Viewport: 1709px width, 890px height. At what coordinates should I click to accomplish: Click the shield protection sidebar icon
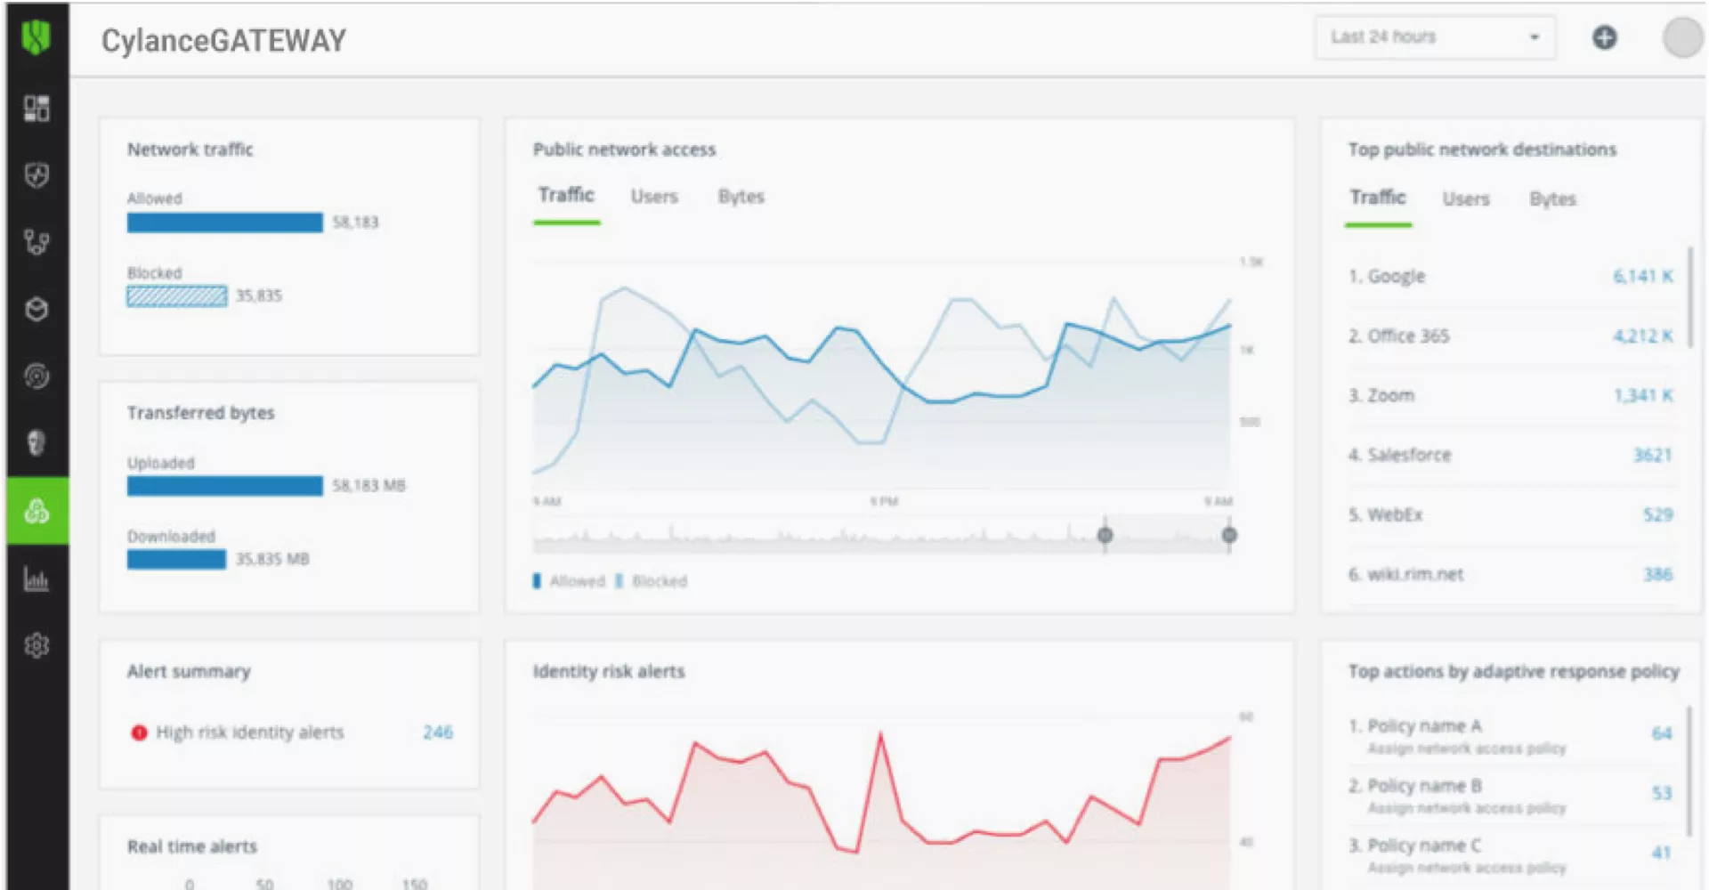[x=36, y=175]
